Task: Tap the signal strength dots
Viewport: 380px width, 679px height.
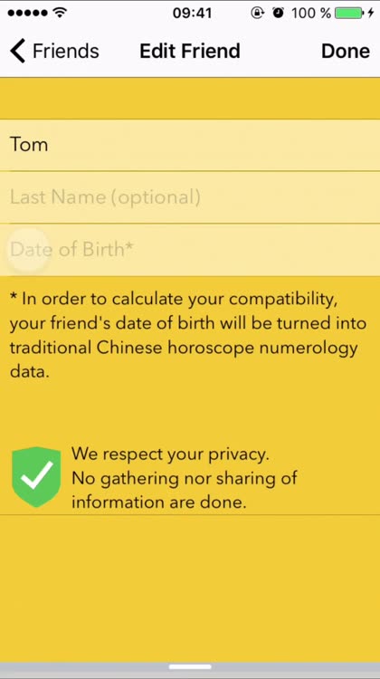Action: pyautogui.click(x=27, y=14)
